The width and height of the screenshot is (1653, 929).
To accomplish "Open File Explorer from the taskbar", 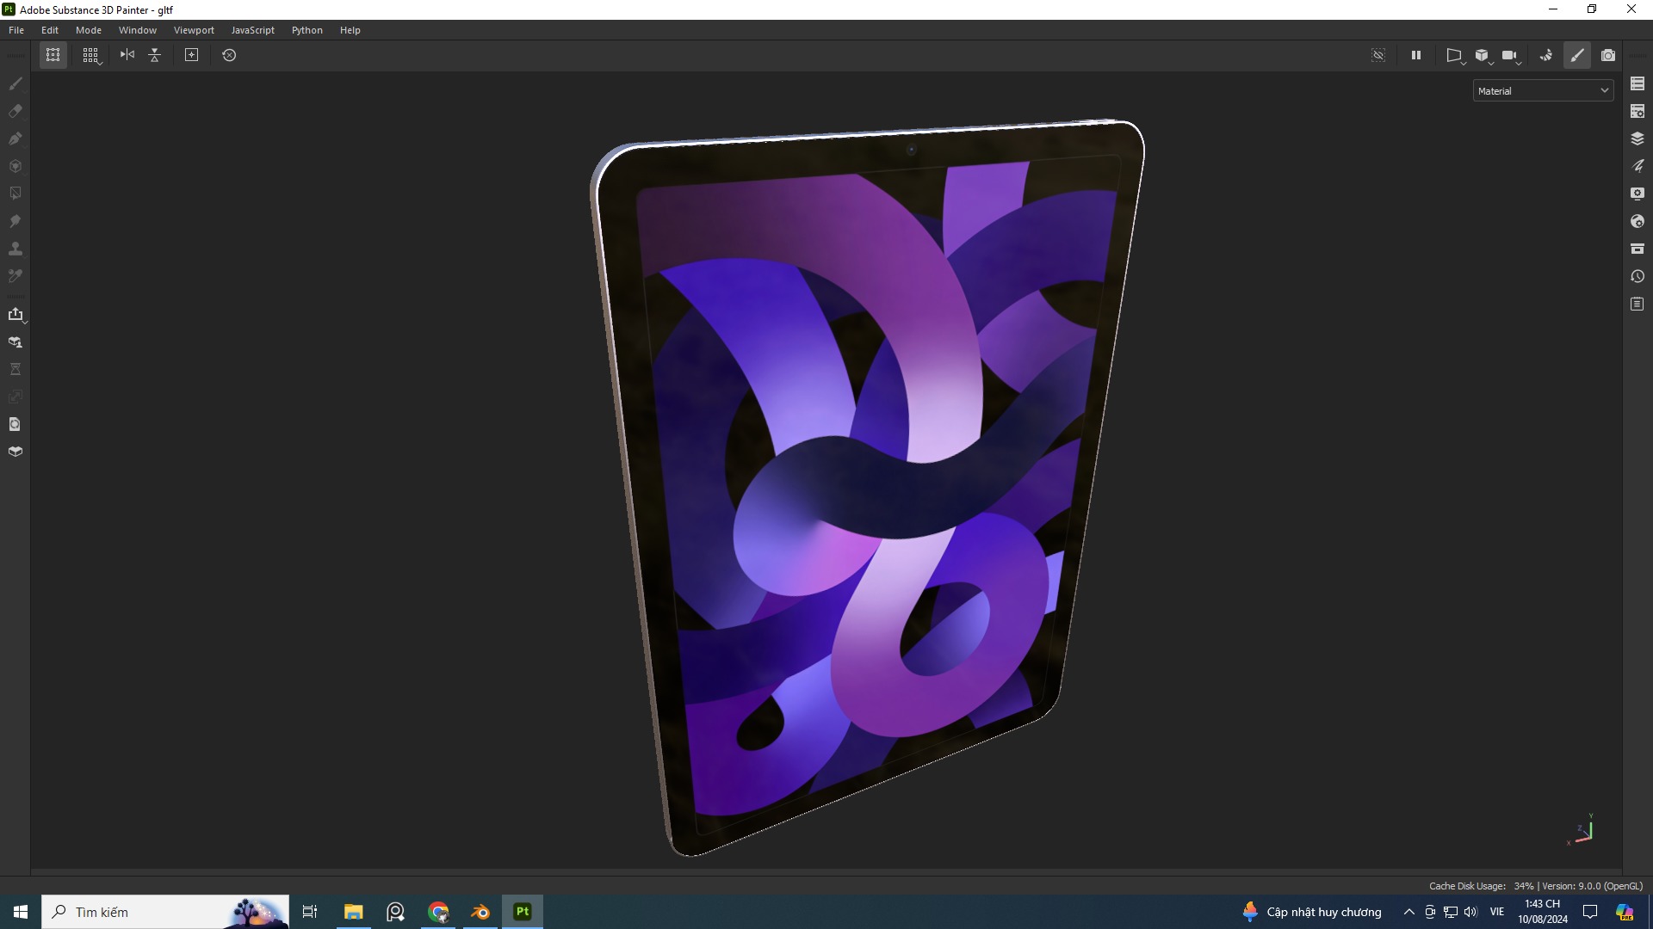I will [354, 912].
